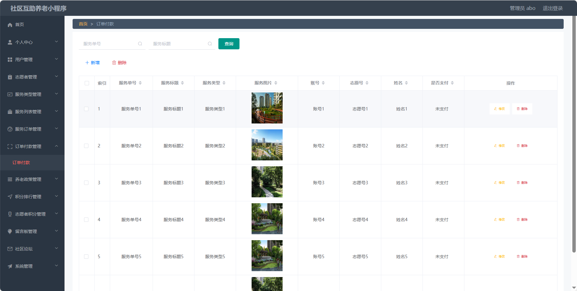Expand the 服务类型管理 menu chevron
The image size is (577, 291).
tap(56, 94)
